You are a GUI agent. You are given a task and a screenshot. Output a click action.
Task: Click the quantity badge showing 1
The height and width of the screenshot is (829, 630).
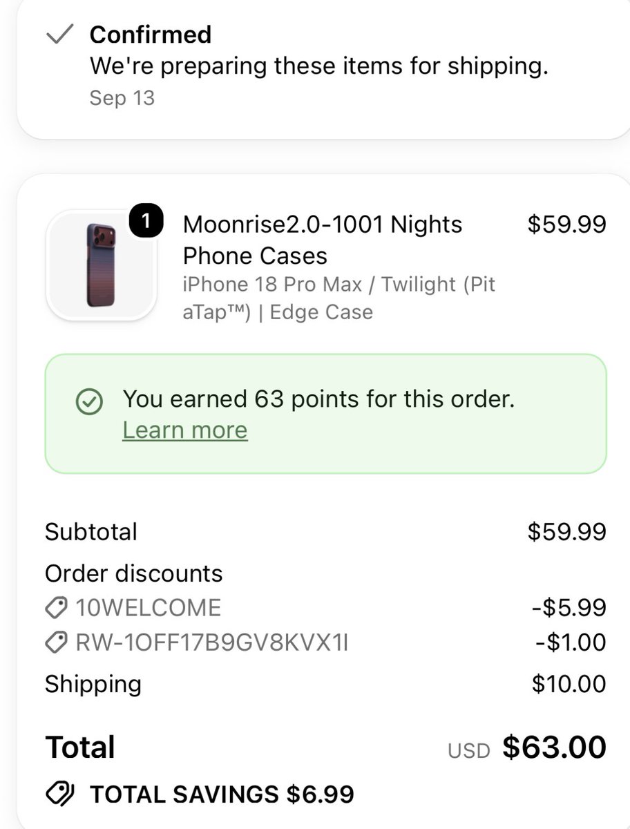[146, 222]
